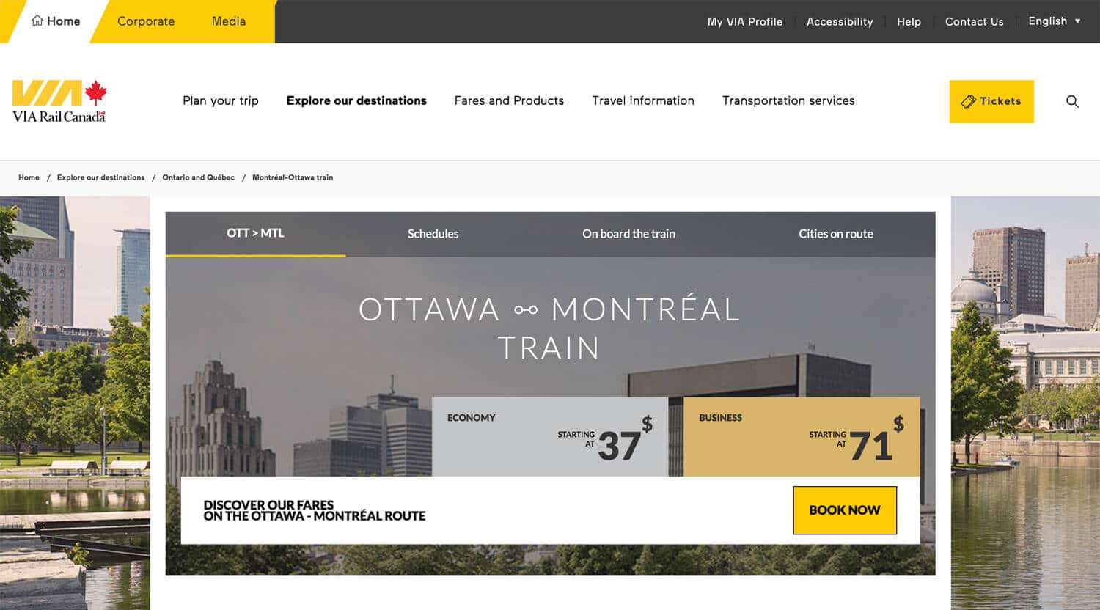Click the ticket icon in Tickets button
1100x610 pixels.
(969, 101)
